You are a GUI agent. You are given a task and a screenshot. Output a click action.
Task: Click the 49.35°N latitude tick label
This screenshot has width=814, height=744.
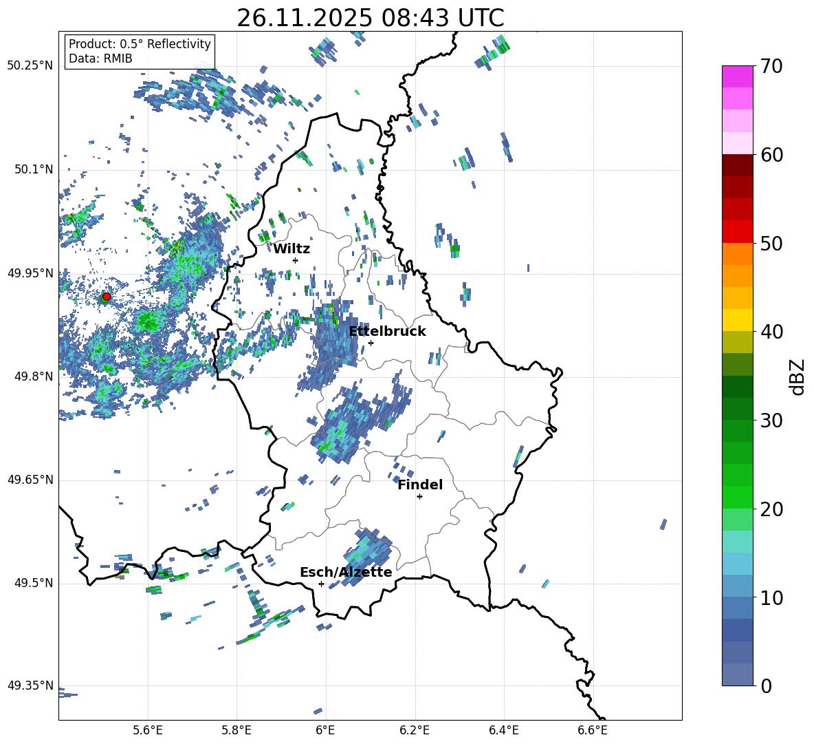30,685
